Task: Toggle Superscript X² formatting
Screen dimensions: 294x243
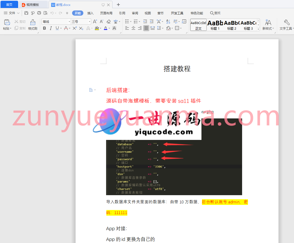Action: click(75, 28)
